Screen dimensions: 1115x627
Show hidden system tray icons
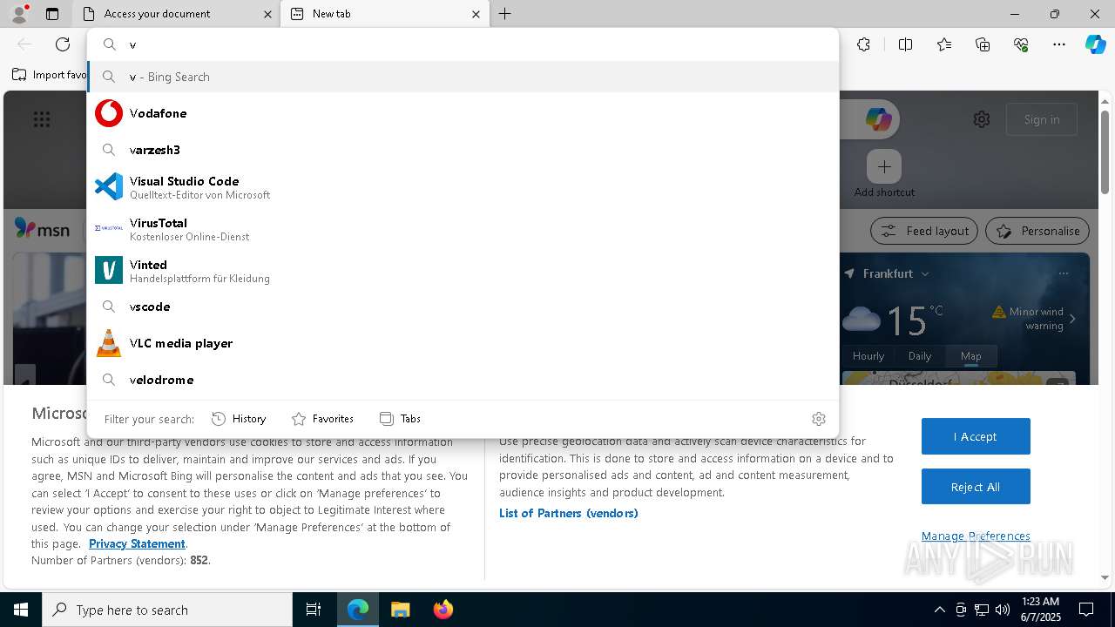939,610
